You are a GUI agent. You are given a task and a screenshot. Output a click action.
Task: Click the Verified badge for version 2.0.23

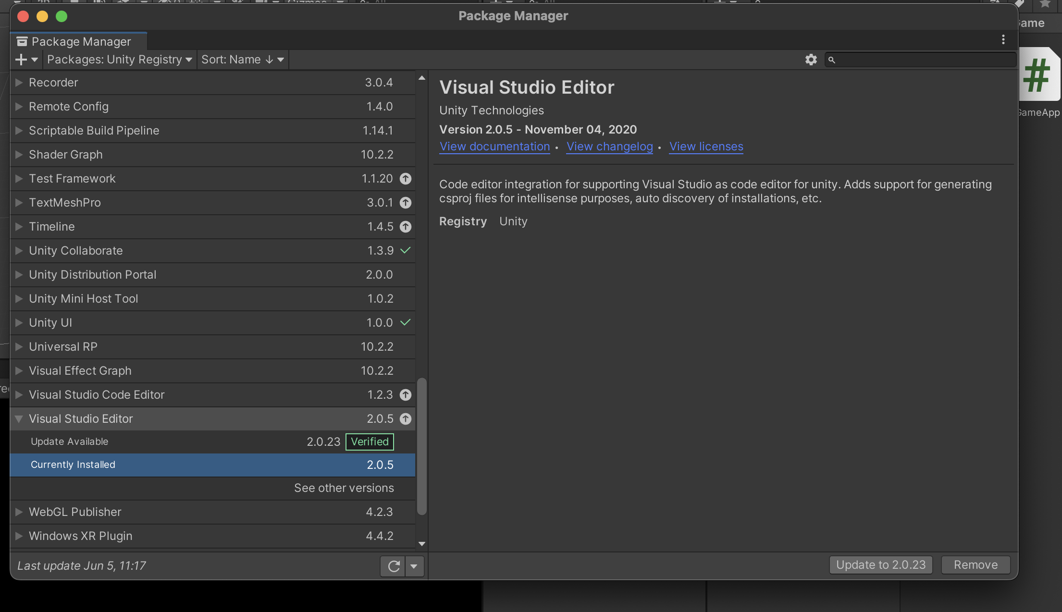coord(370,442)
